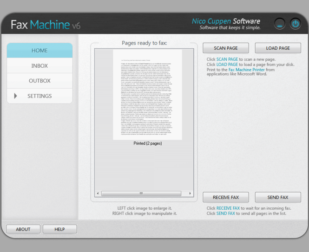Click 'Nico Cuppen Software' logo text
Image resolution: width=309 pixels, height=252 pixels.
[x=226, y=21]
